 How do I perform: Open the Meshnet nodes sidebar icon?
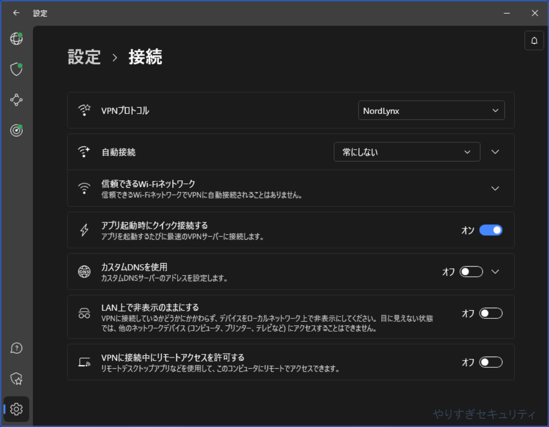[x=17, y=100]
